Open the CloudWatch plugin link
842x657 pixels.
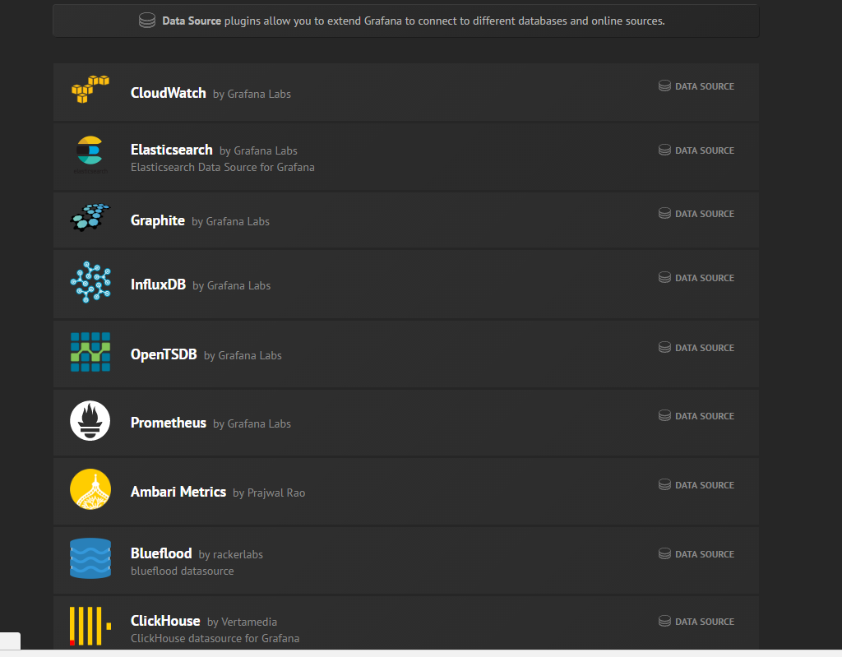point(168,93)
